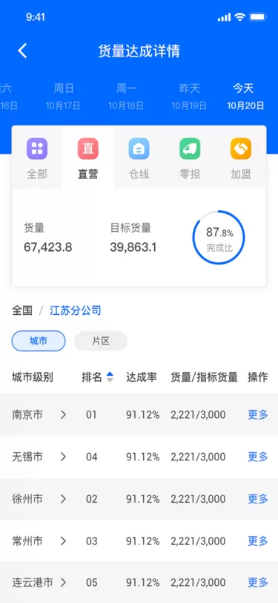The height and width of the screenshot is (603, 278).
Task: Switch to 昨天 10月19日 date tab
Action: 189,97
